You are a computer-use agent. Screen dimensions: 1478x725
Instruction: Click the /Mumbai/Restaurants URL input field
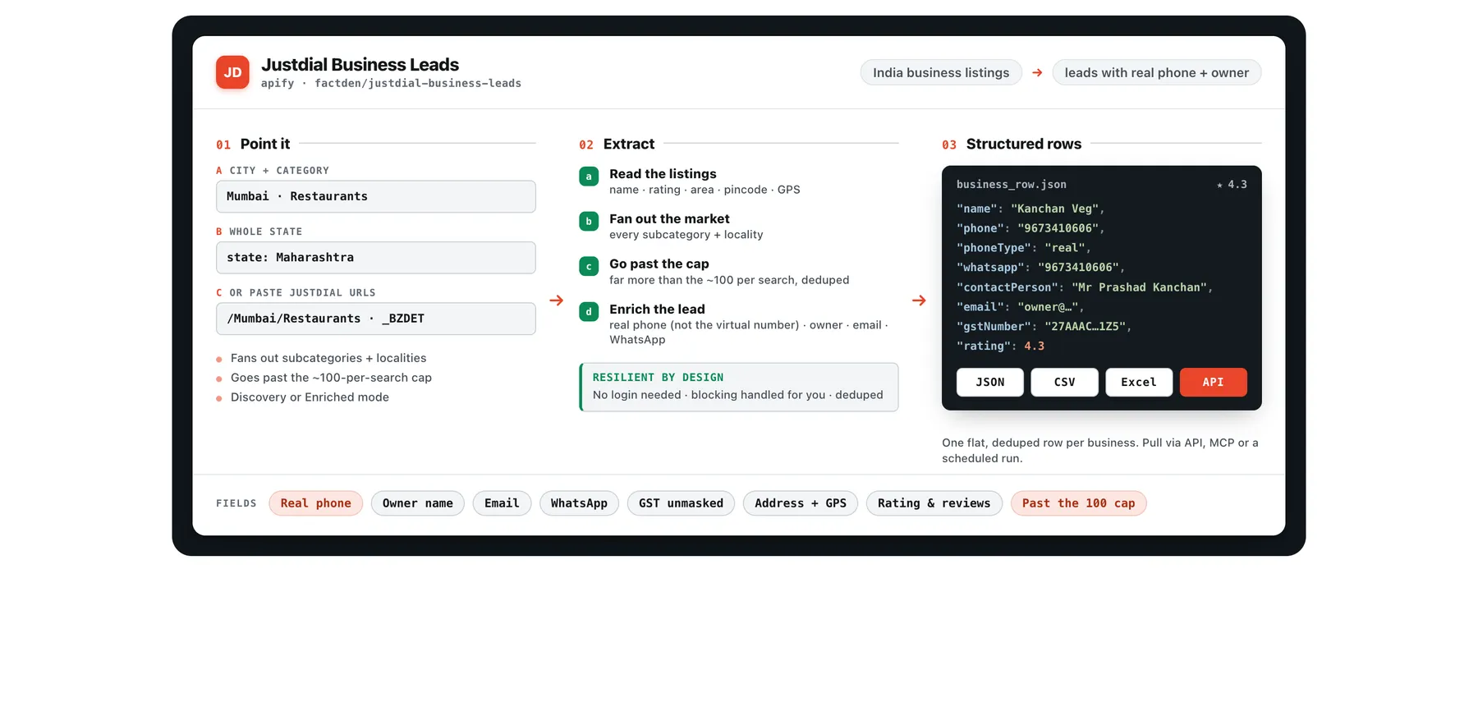pyautogui.click(x=376, y=319)
